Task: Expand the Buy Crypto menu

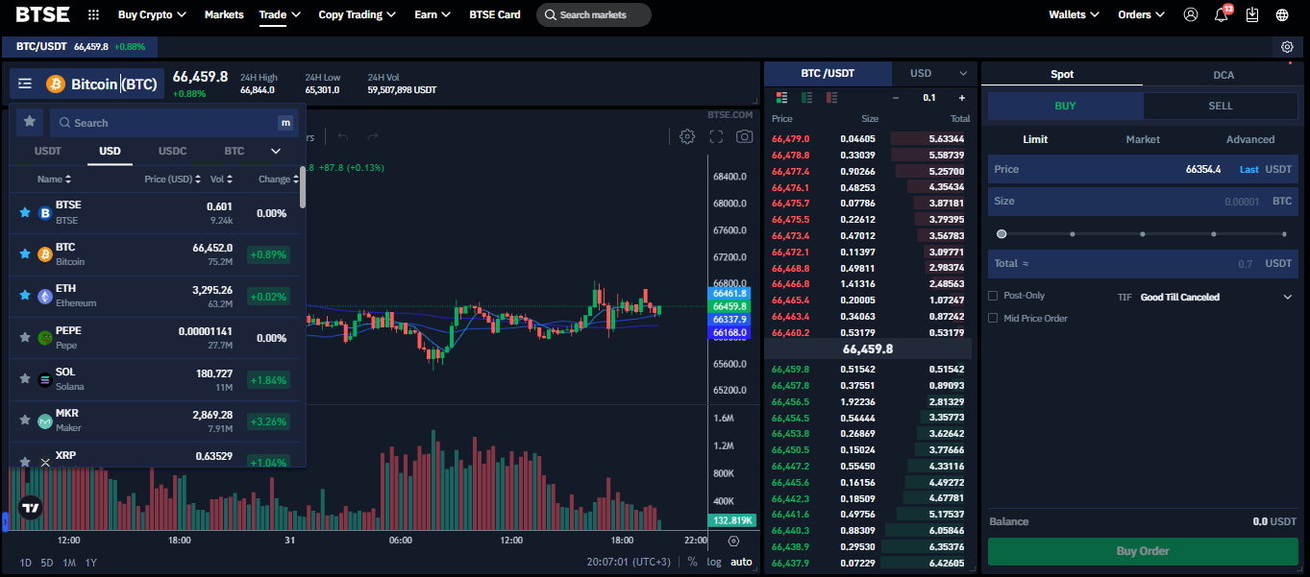Action: pyautogui.click(x=152, y=14)
